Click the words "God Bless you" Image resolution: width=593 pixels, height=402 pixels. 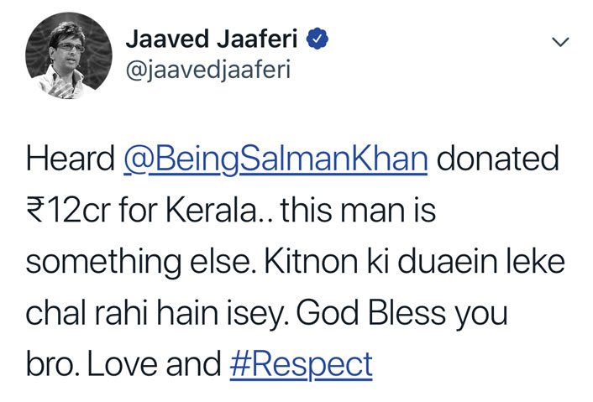click(401, 315)
